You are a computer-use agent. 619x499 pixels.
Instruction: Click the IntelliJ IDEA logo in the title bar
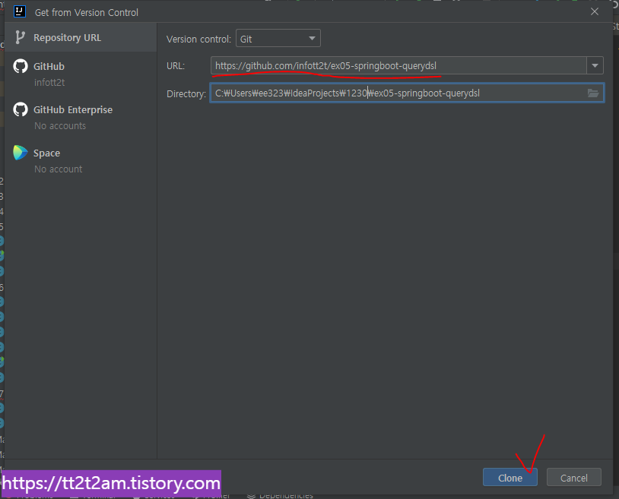click(x=19, y=11)
